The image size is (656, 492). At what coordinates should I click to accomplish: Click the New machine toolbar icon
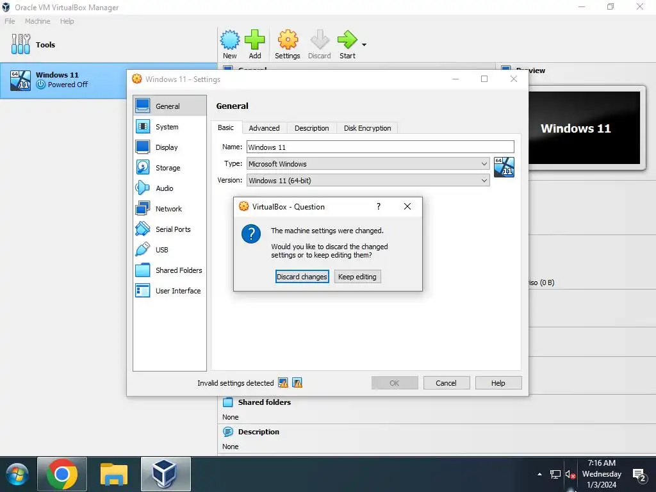tap(230, 44)
